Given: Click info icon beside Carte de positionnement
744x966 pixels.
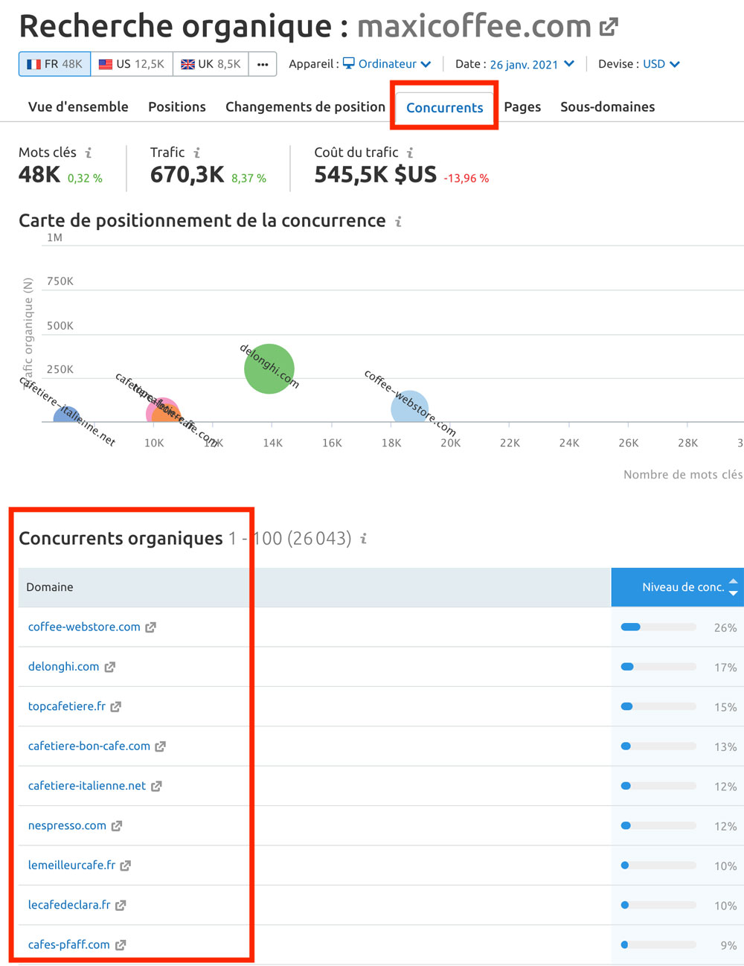Looking at the screenshot, I should coord(399,221).
